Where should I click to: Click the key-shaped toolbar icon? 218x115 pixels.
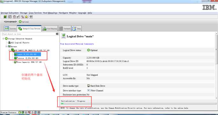pyautogui.click(x=18, y=17)
